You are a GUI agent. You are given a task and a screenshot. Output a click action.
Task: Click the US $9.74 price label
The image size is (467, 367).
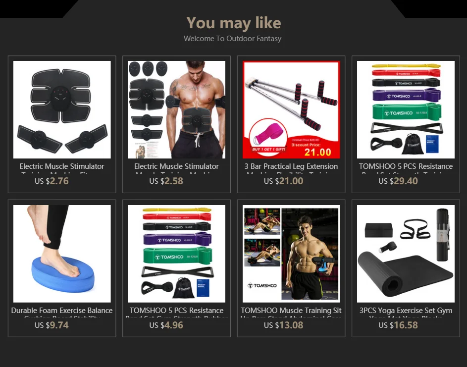(52, 325)
